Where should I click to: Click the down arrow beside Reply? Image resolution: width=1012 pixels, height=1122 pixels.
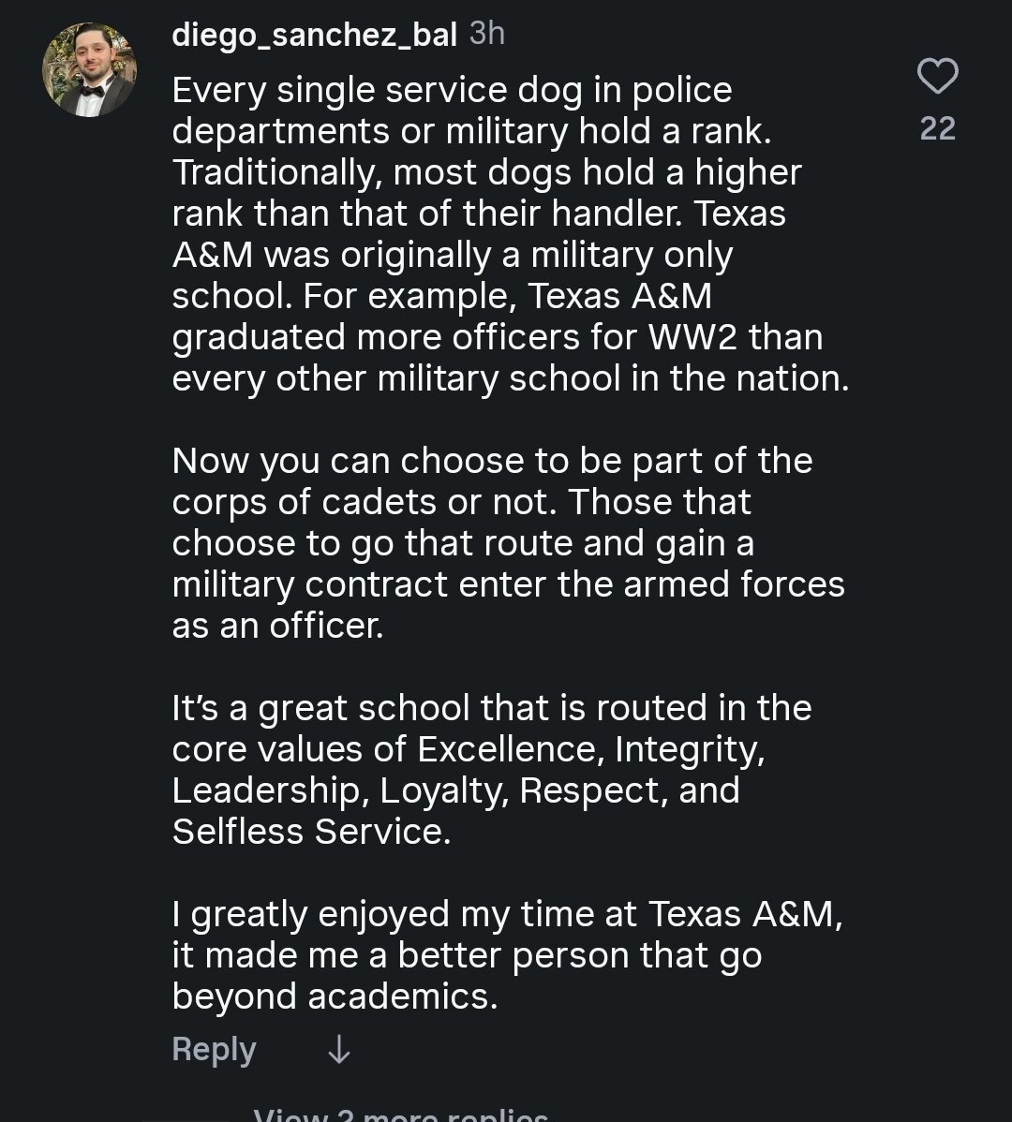tap(338, 1051)
